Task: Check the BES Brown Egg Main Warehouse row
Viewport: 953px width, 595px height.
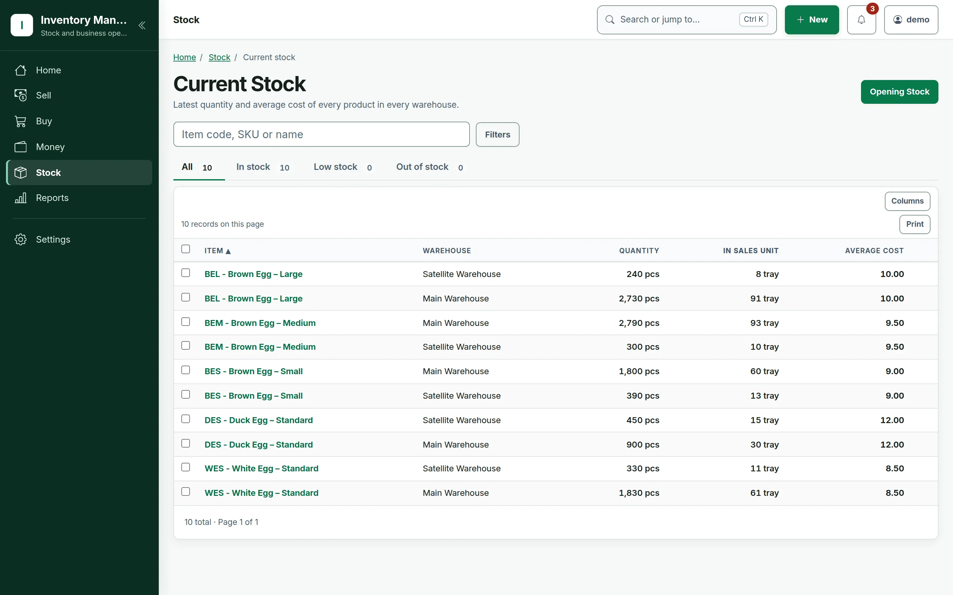Action: point(186,370)
